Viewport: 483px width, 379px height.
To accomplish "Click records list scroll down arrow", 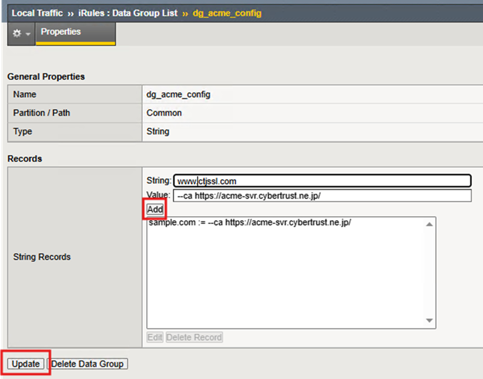I will 429,321.
